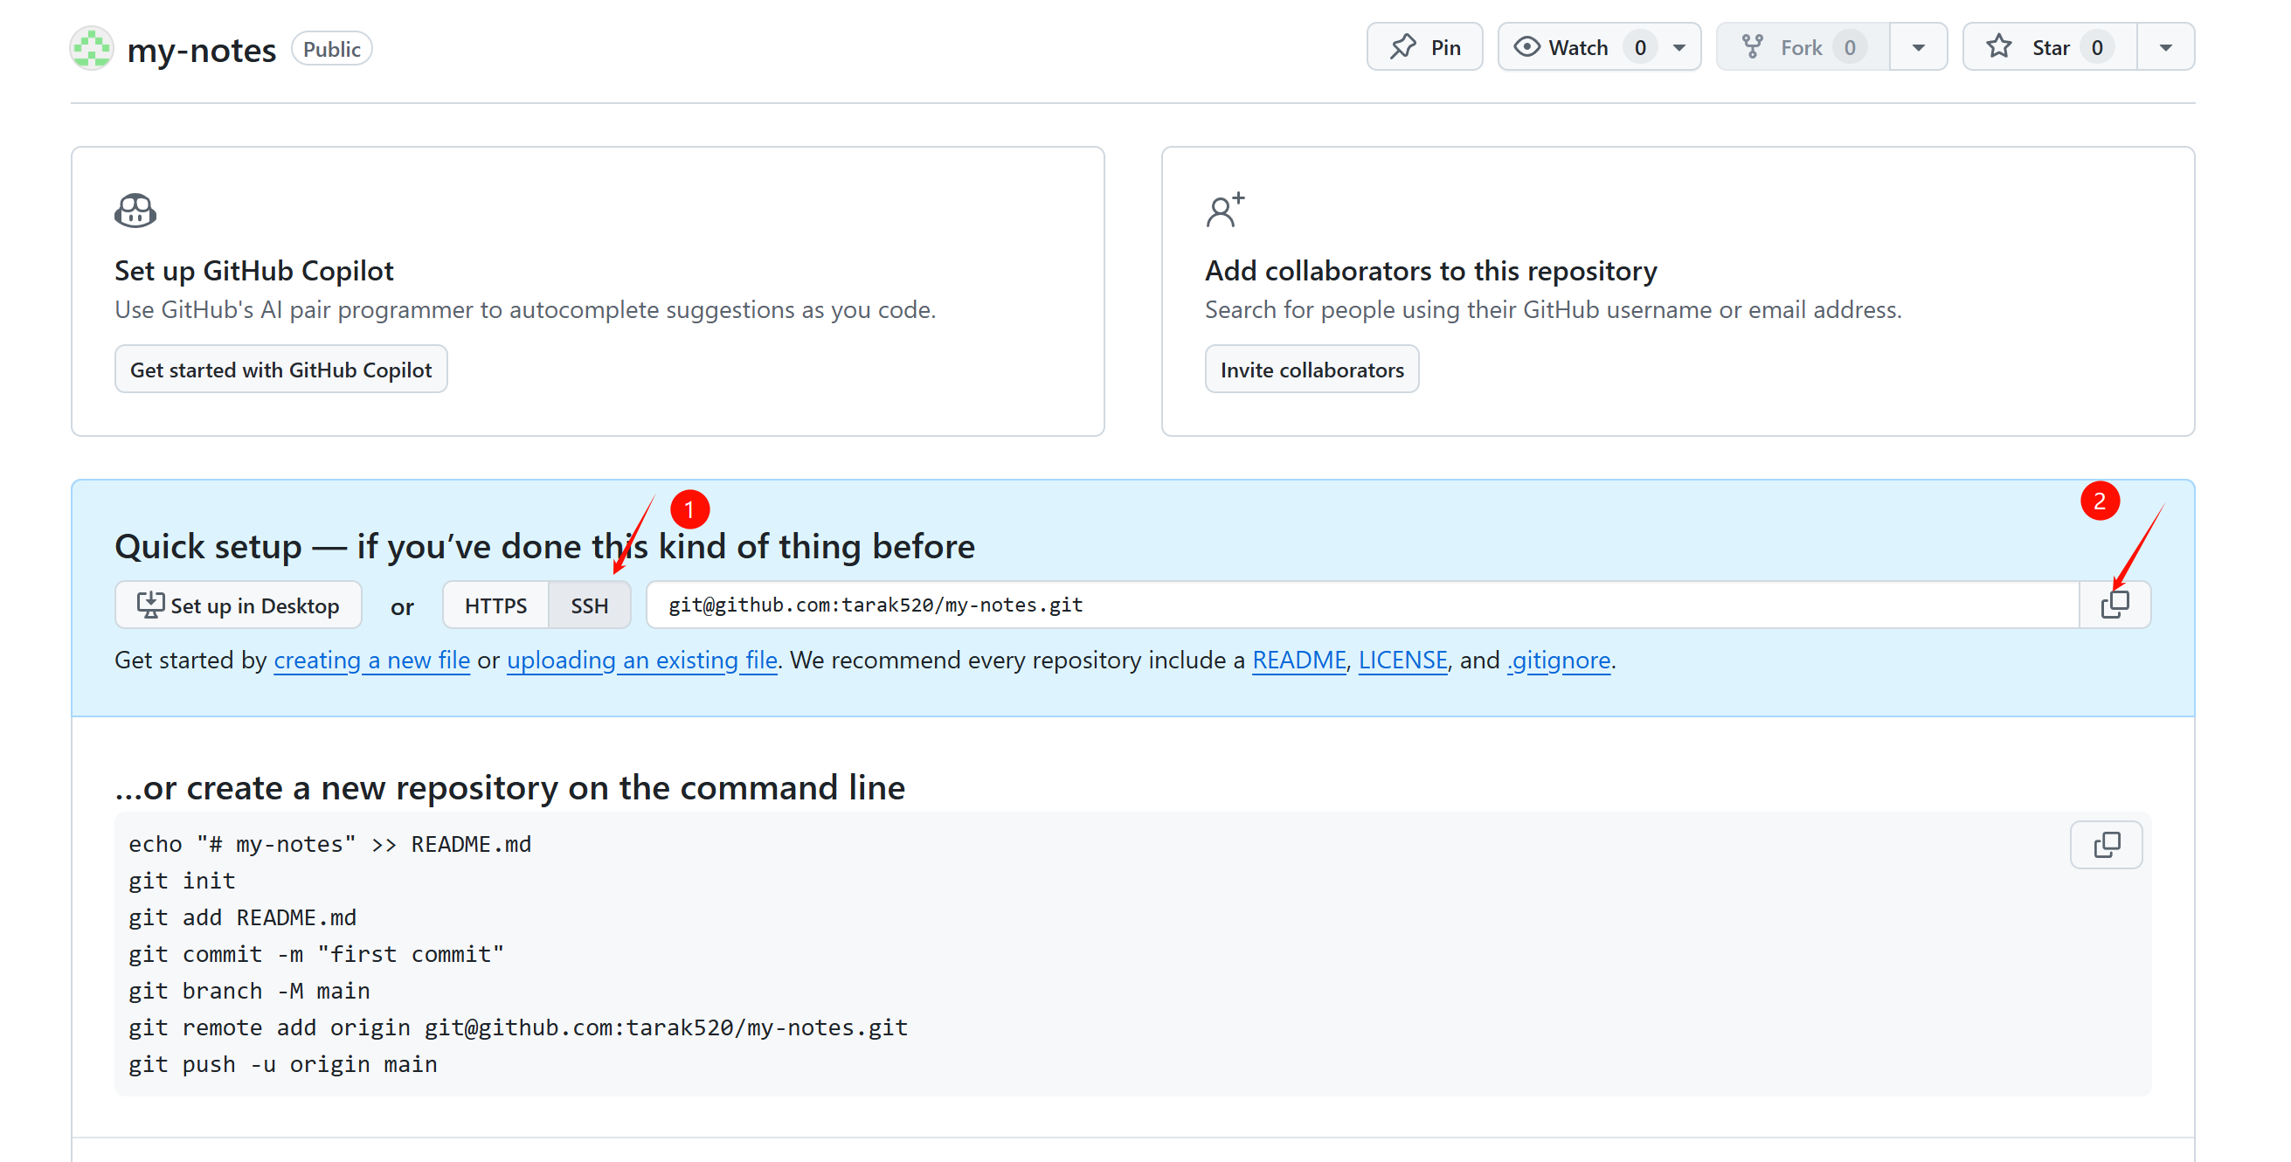
Task: Expand the Star lists dropdown arrow
Action: click(x=2164, y=47)
